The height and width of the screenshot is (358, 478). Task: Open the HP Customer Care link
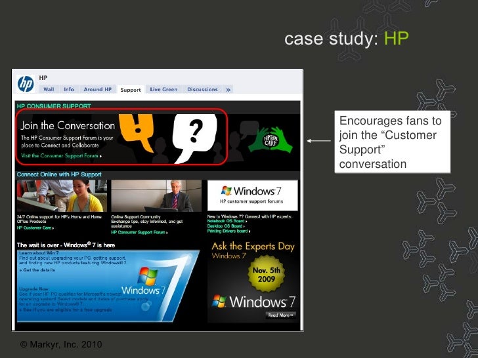(x=35, y=228)
